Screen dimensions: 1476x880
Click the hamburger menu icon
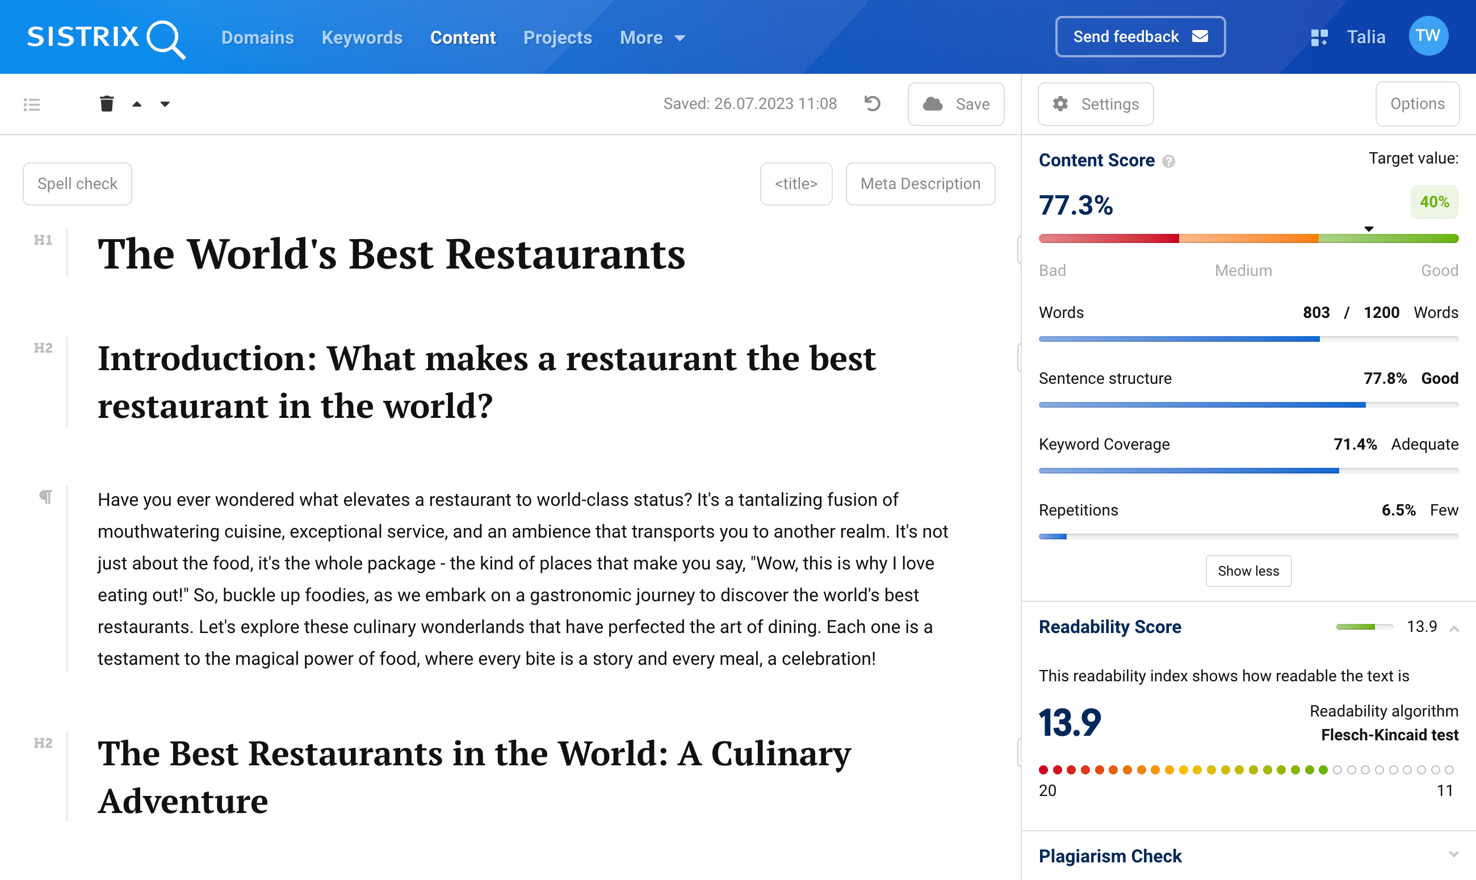(32, 104)
